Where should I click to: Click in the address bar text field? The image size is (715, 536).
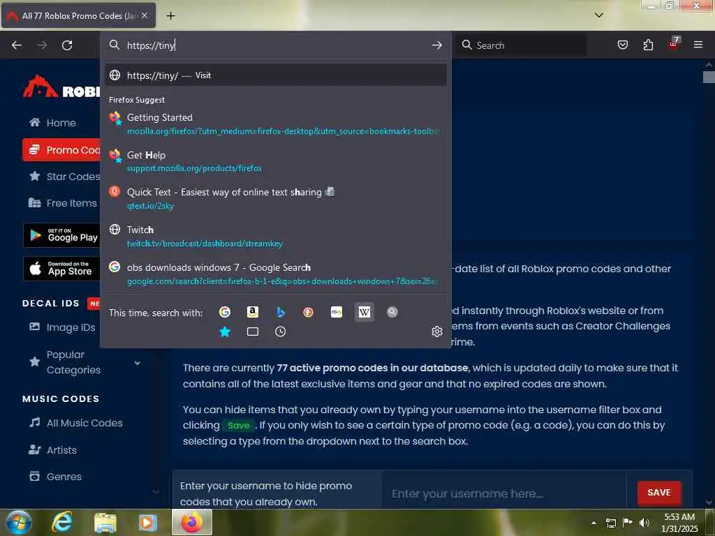276,45
